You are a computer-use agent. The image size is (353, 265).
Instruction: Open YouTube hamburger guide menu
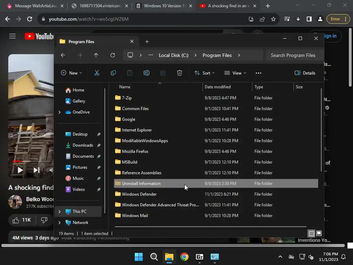tap(12, 36)
